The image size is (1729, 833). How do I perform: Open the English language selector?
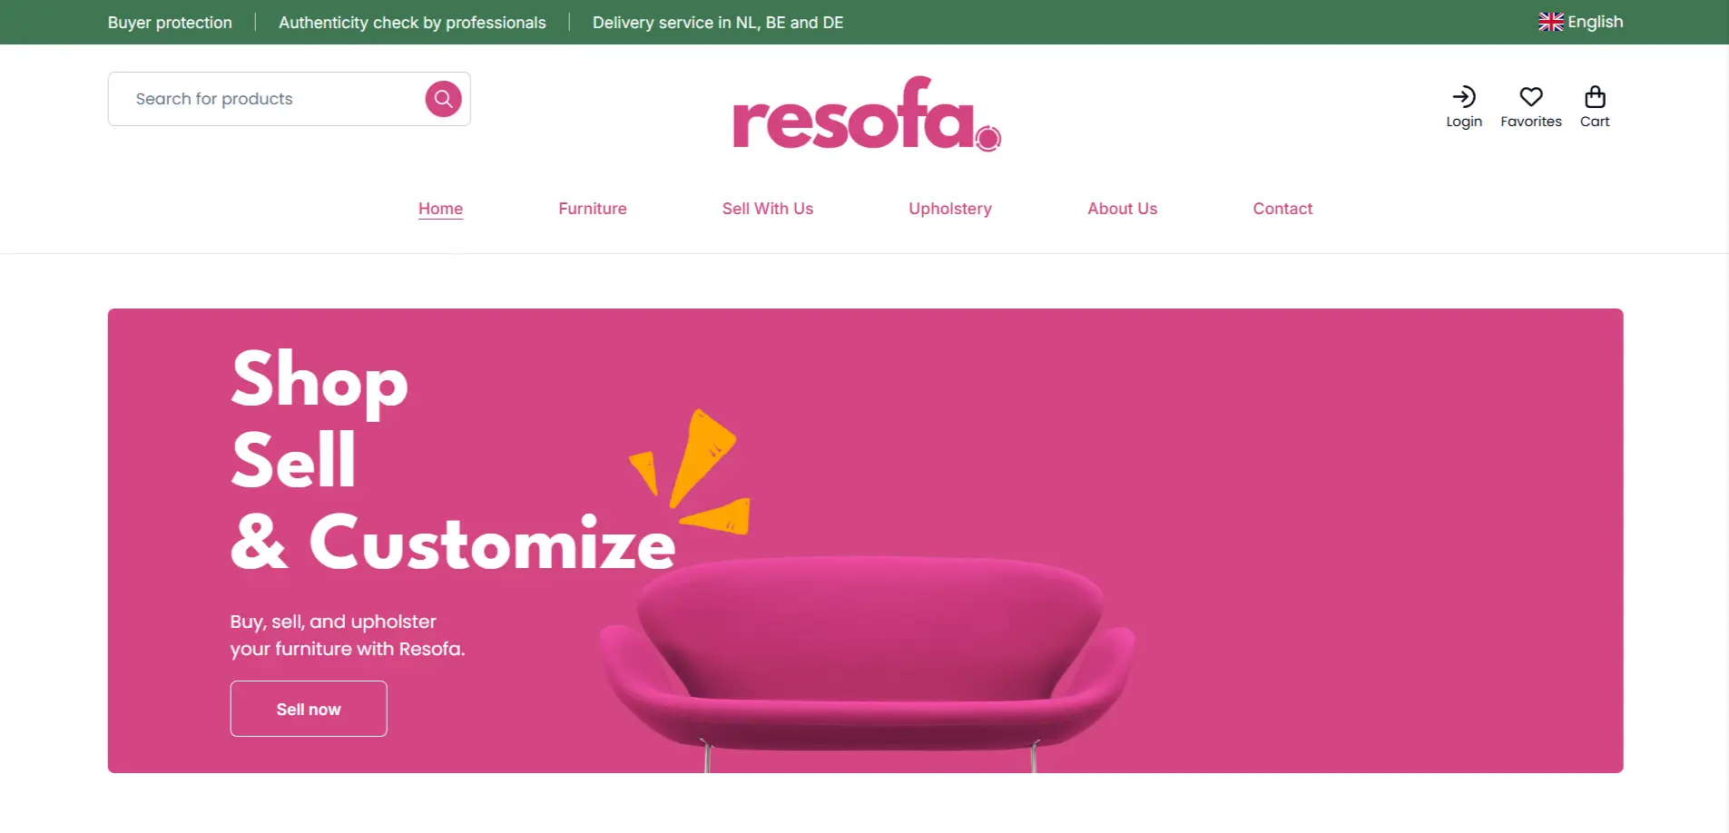click(1581, 22)
